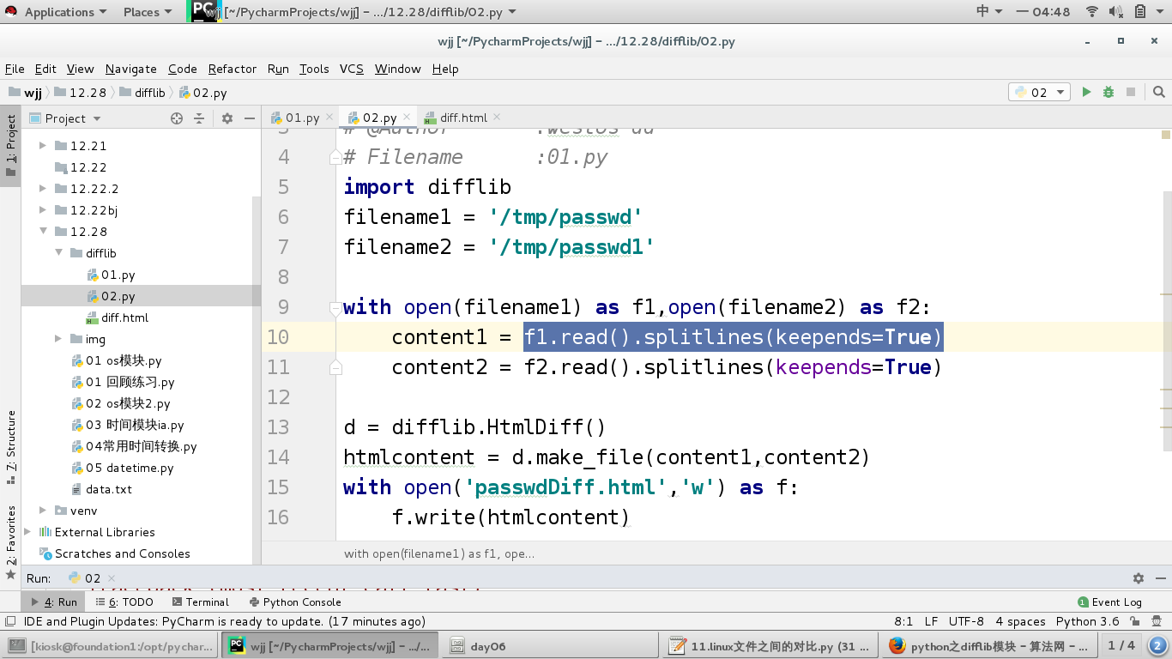Switch to day06 window in taskbar

[x=548, y=646]
